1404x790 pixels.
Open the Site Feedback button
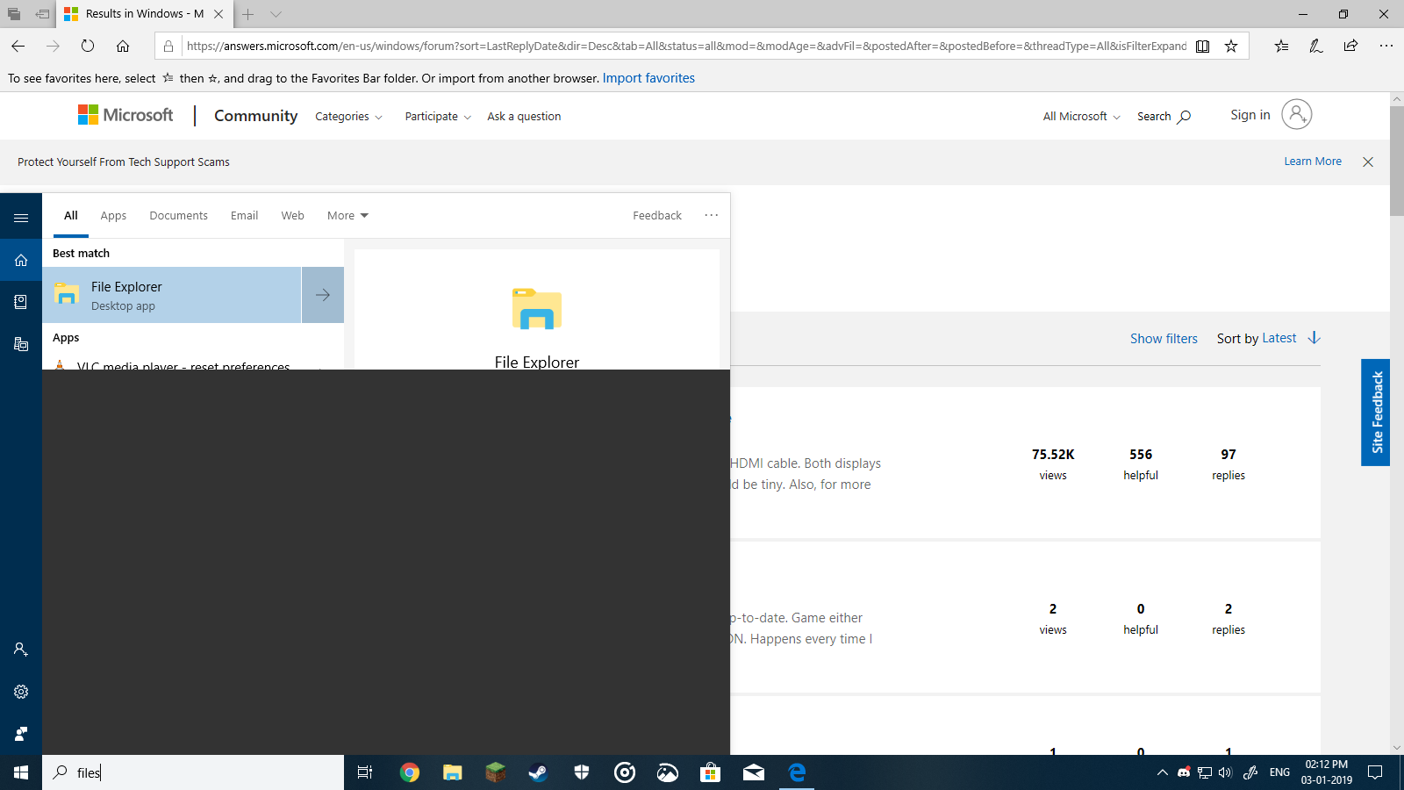pos(1376,413)
